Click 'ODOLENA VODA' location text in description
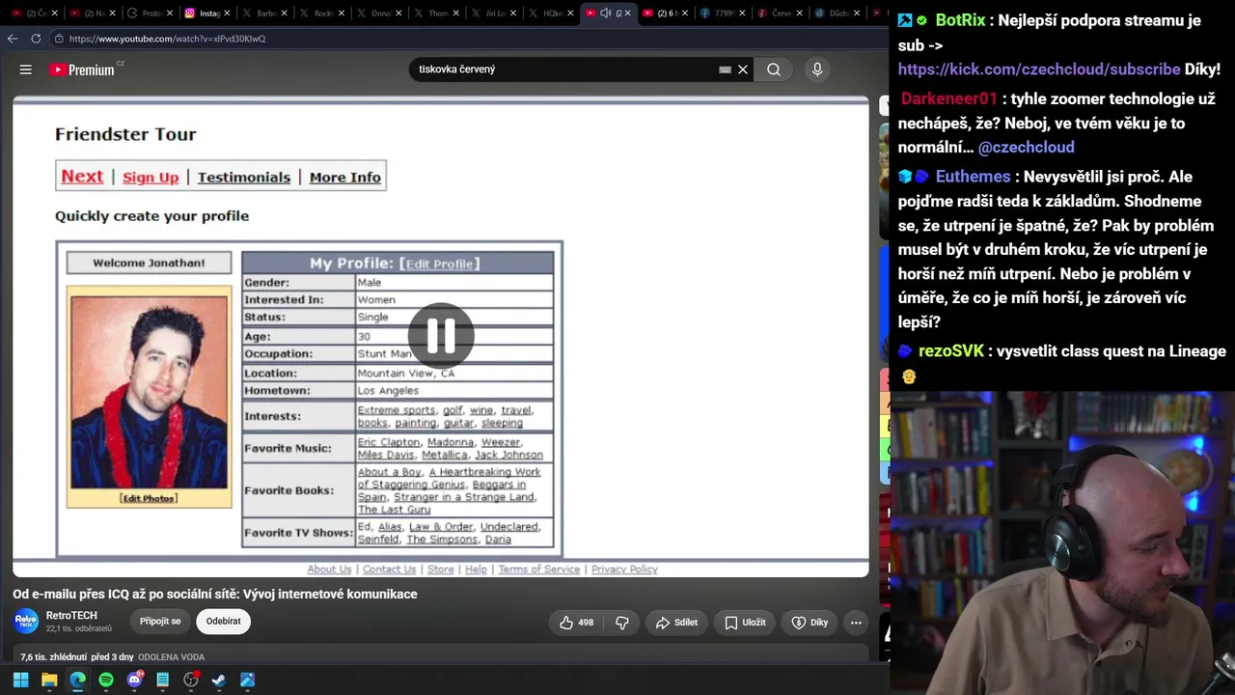Screen dimensions: 1235x695 [172, 657]
